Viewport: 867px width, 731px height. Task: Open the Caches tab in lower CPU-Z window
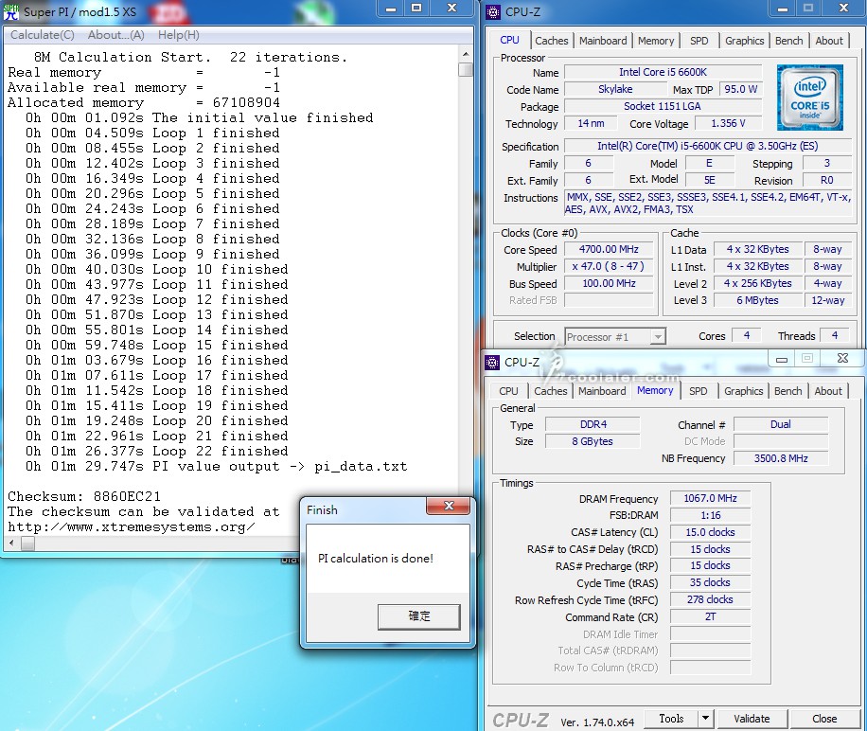[550, 391]
